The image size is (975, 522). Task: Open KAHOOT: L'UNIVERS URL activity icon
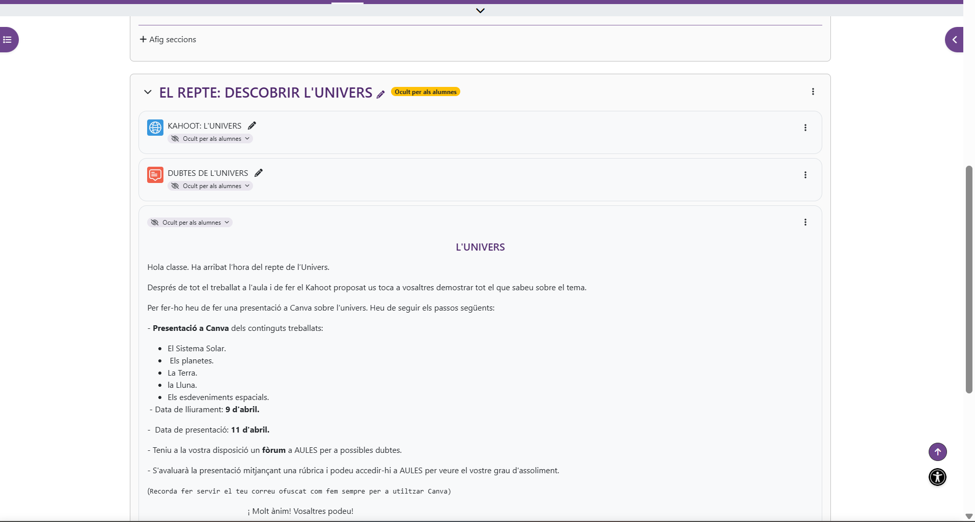coord(155,128)
